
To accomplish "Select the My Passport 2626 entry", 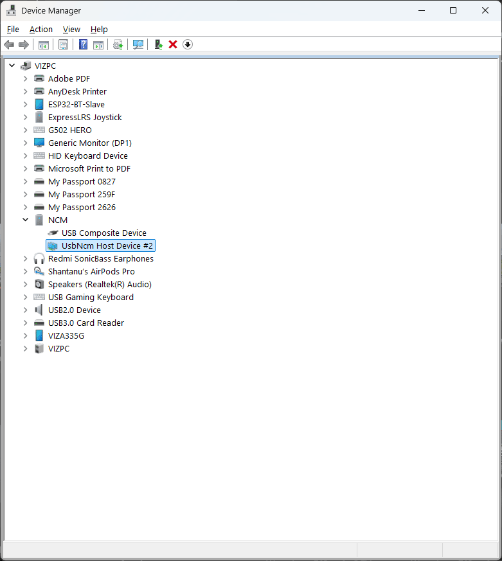I will click(82, 208).
